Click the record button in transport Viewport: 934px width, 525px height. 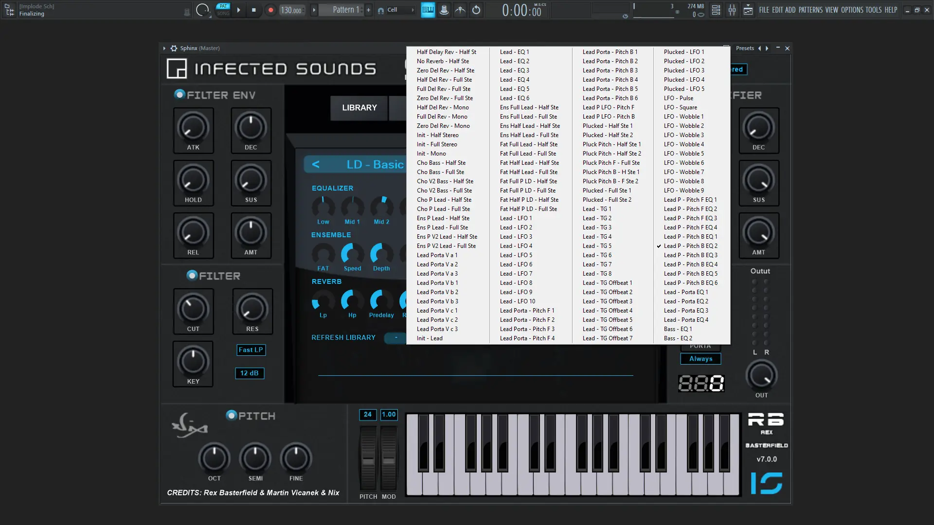(x=271, y=10)
